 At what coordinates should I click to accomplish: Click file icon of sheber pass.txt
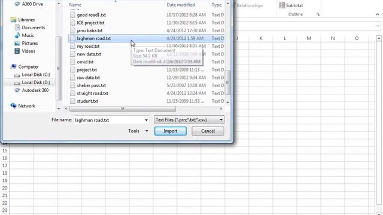coord(72,85)
